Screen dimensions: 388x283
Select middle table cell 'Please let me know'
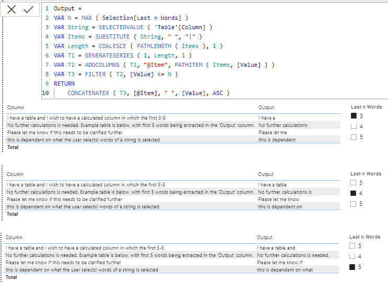point(279,199)
